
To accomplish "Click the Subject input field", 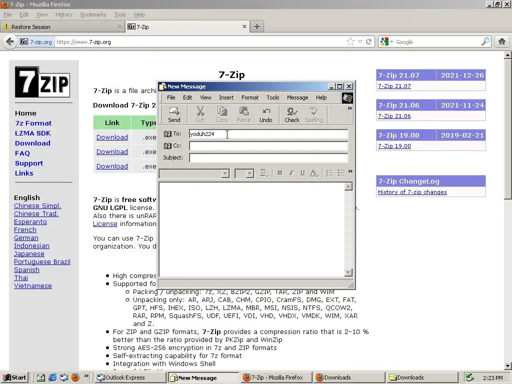I will [268, 157].
